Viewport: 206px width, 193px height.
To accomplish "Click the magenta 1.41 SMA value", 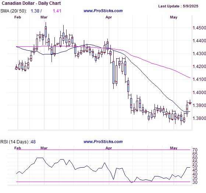I will pyautogui.click(x=57, y=11).
